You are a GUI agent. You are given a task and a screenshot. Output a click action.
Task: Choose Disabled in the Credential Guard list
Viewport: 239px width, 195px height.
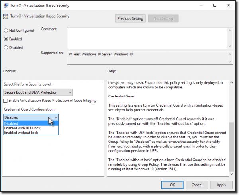31,123
